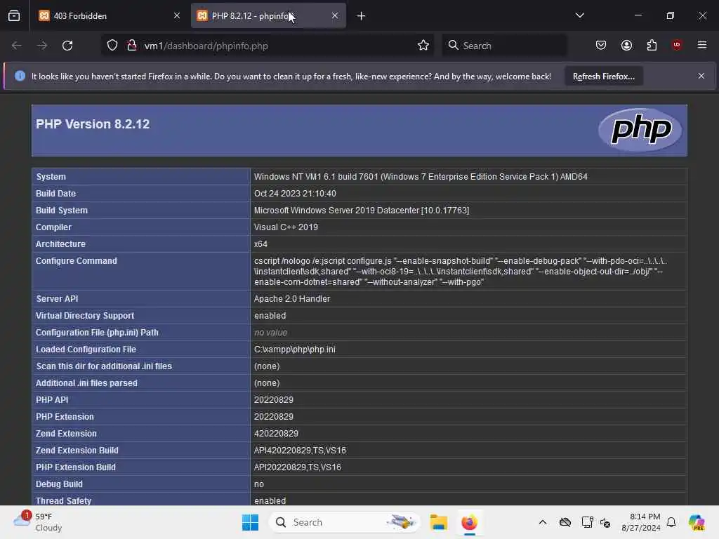
Task: Open the Windows Start menu
Action: tap(250, 522)
